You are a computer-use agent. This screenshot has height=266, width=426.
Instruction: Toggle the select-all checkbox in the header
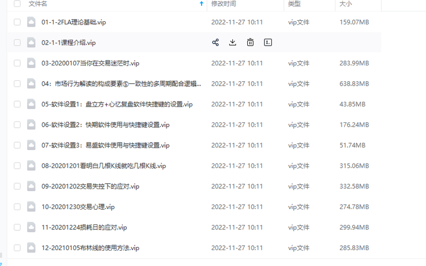17,3
